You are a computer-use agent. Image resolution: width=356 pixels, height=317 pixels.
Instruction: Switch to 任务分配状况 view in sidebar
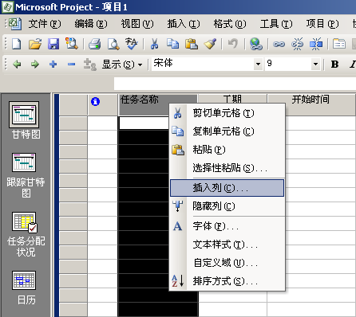[x=26, y=234]
